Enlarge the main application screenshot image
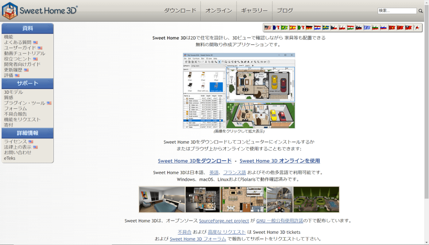The height and width of the screenshot is (245, 429). point(239,91)
